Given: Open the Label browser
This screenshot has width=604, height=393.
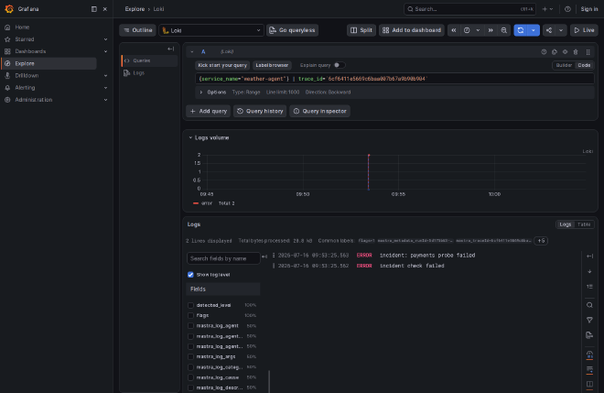Looking at the screenshot, I should coord(272,65).
